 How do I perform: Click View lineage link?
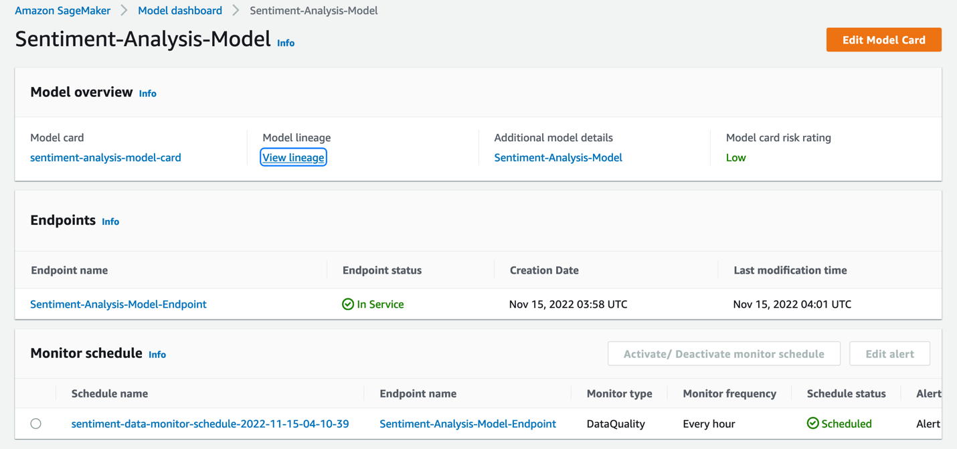point(293,157)
